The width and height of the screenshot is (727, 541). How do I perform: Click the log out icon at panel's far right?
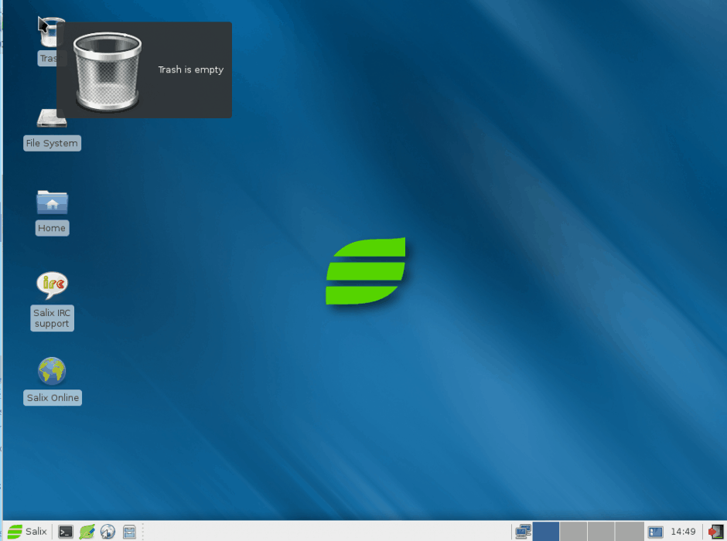coord(715,532)
